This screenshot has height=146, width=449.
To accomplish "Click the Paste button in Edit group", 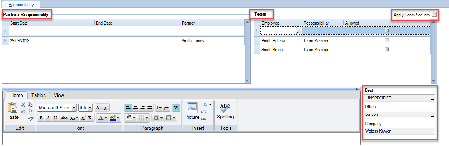I will (x=12, y=111).
